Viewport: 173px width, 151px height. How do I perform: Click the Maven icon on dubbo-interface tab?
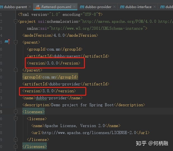point(122,7)
